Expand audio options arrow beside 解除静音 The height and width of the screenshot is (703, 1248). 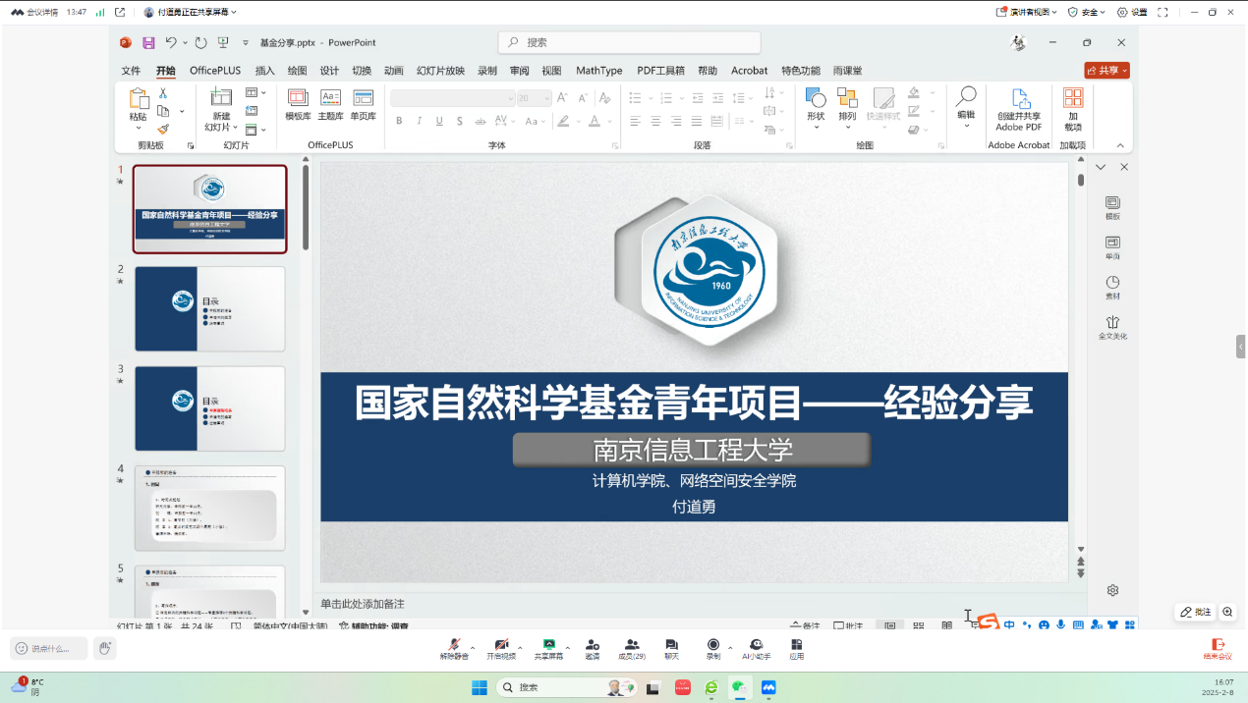pyautogui.click(x=473, y=646)
